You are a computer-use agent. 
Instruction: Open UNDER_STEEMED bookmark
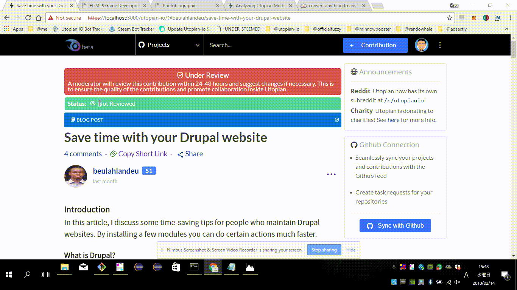pos(238,29)
